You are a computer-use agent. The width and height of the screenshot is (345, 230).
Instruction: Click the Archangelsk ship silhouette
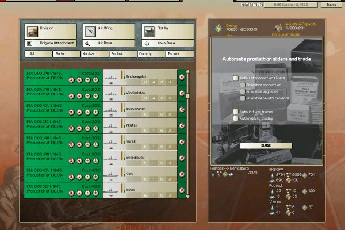click(110, 78)
